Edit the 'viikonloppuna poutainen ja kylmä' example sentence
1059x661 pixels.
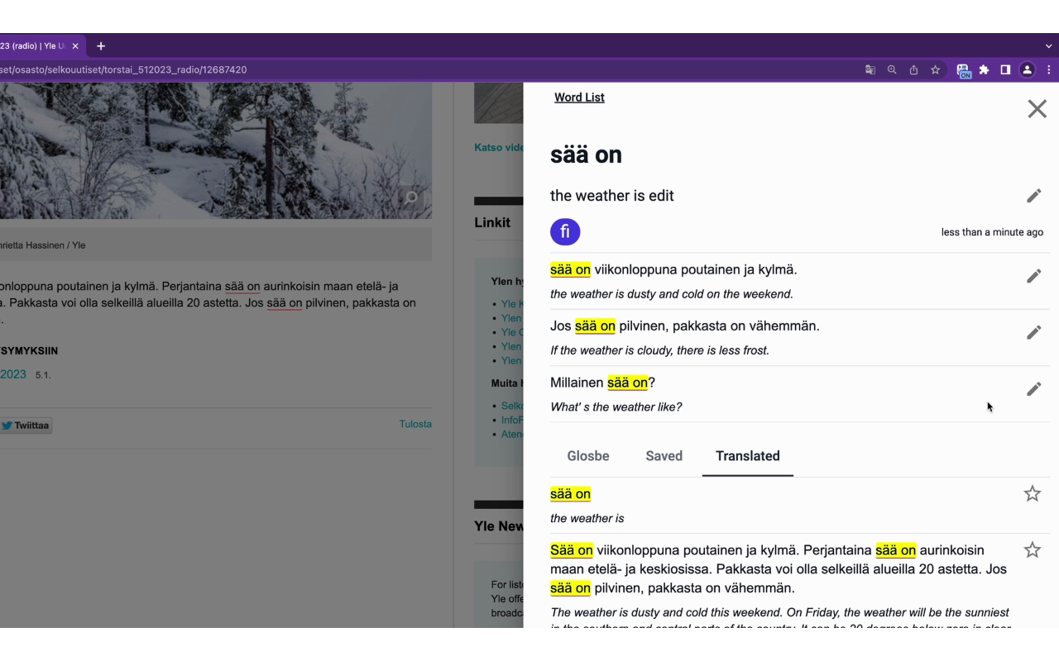pyautogui.click(x=1034, y=276)
